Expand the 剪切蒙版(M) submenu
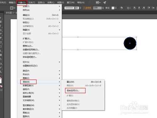Viewport: 157px width, 118px height. pyautogui.click(x=40, y=105)
